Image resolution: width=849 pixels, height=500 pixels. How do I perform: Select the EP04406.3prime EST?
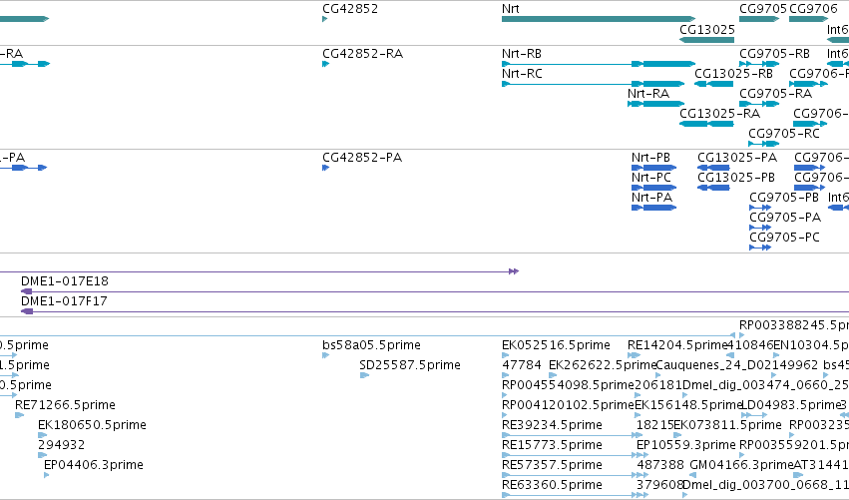coord(47,476)
